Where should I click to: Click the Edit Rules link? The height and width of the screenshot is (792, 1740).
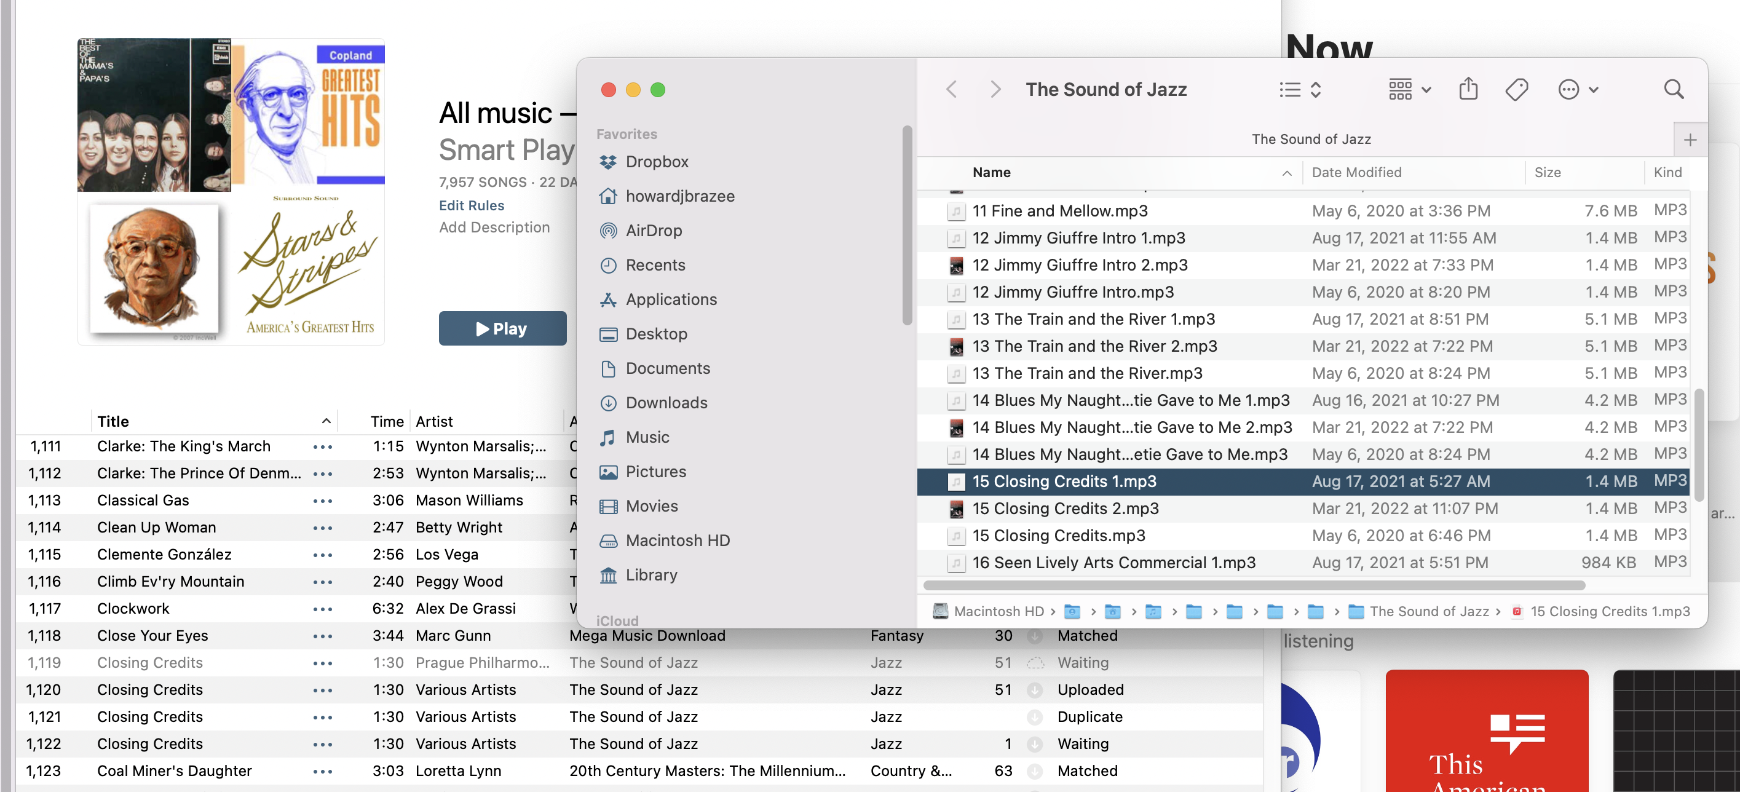(x=471, y=205)
